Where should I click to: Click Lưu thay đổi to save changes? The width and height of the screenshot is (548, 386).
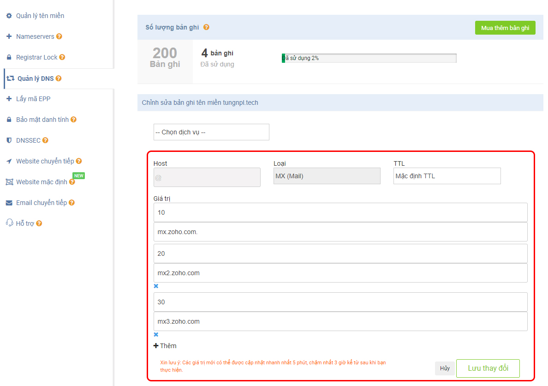[488, 368]
